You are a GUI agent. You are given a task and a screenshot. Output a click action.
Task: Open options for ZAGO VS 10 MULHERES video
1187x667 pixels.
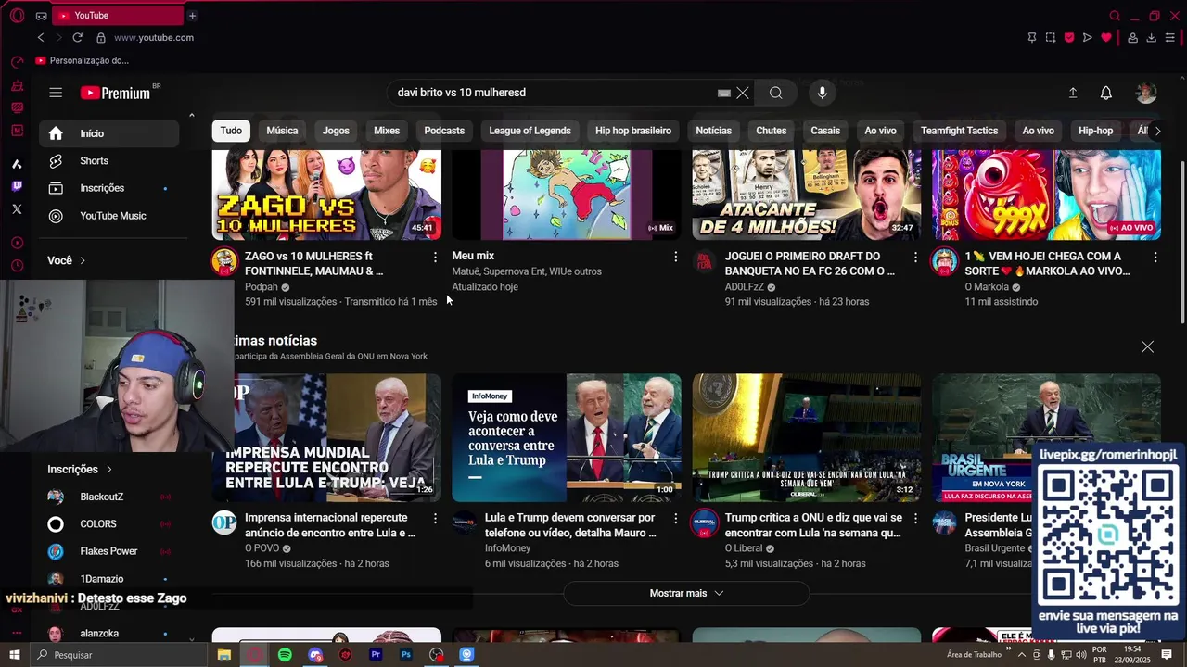tap(435, 257)
